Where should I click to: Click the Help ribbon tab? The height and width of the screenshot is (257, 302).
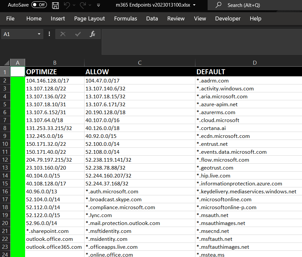tap(255, 19)
